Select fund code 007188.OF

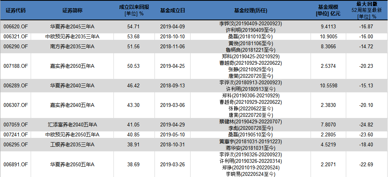[x=16, y=66]
